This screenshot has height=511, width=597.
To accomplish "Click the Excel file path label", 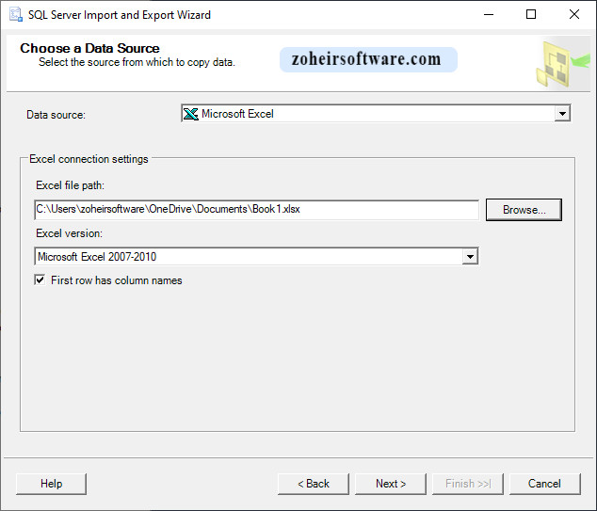I will tap(70, 185).
